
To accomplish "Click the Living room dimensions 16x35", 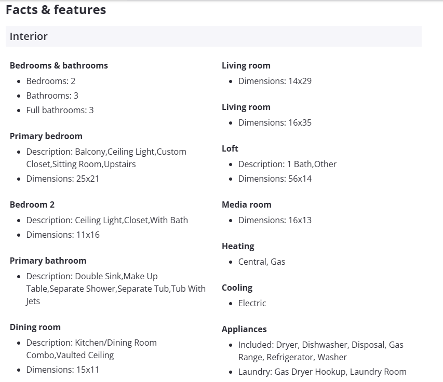I will tap(275, 122).
